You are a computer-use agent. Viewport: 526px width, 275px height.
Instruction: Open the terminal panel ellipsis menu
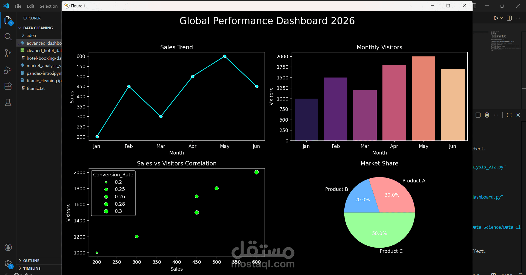[x=496, y=115]
